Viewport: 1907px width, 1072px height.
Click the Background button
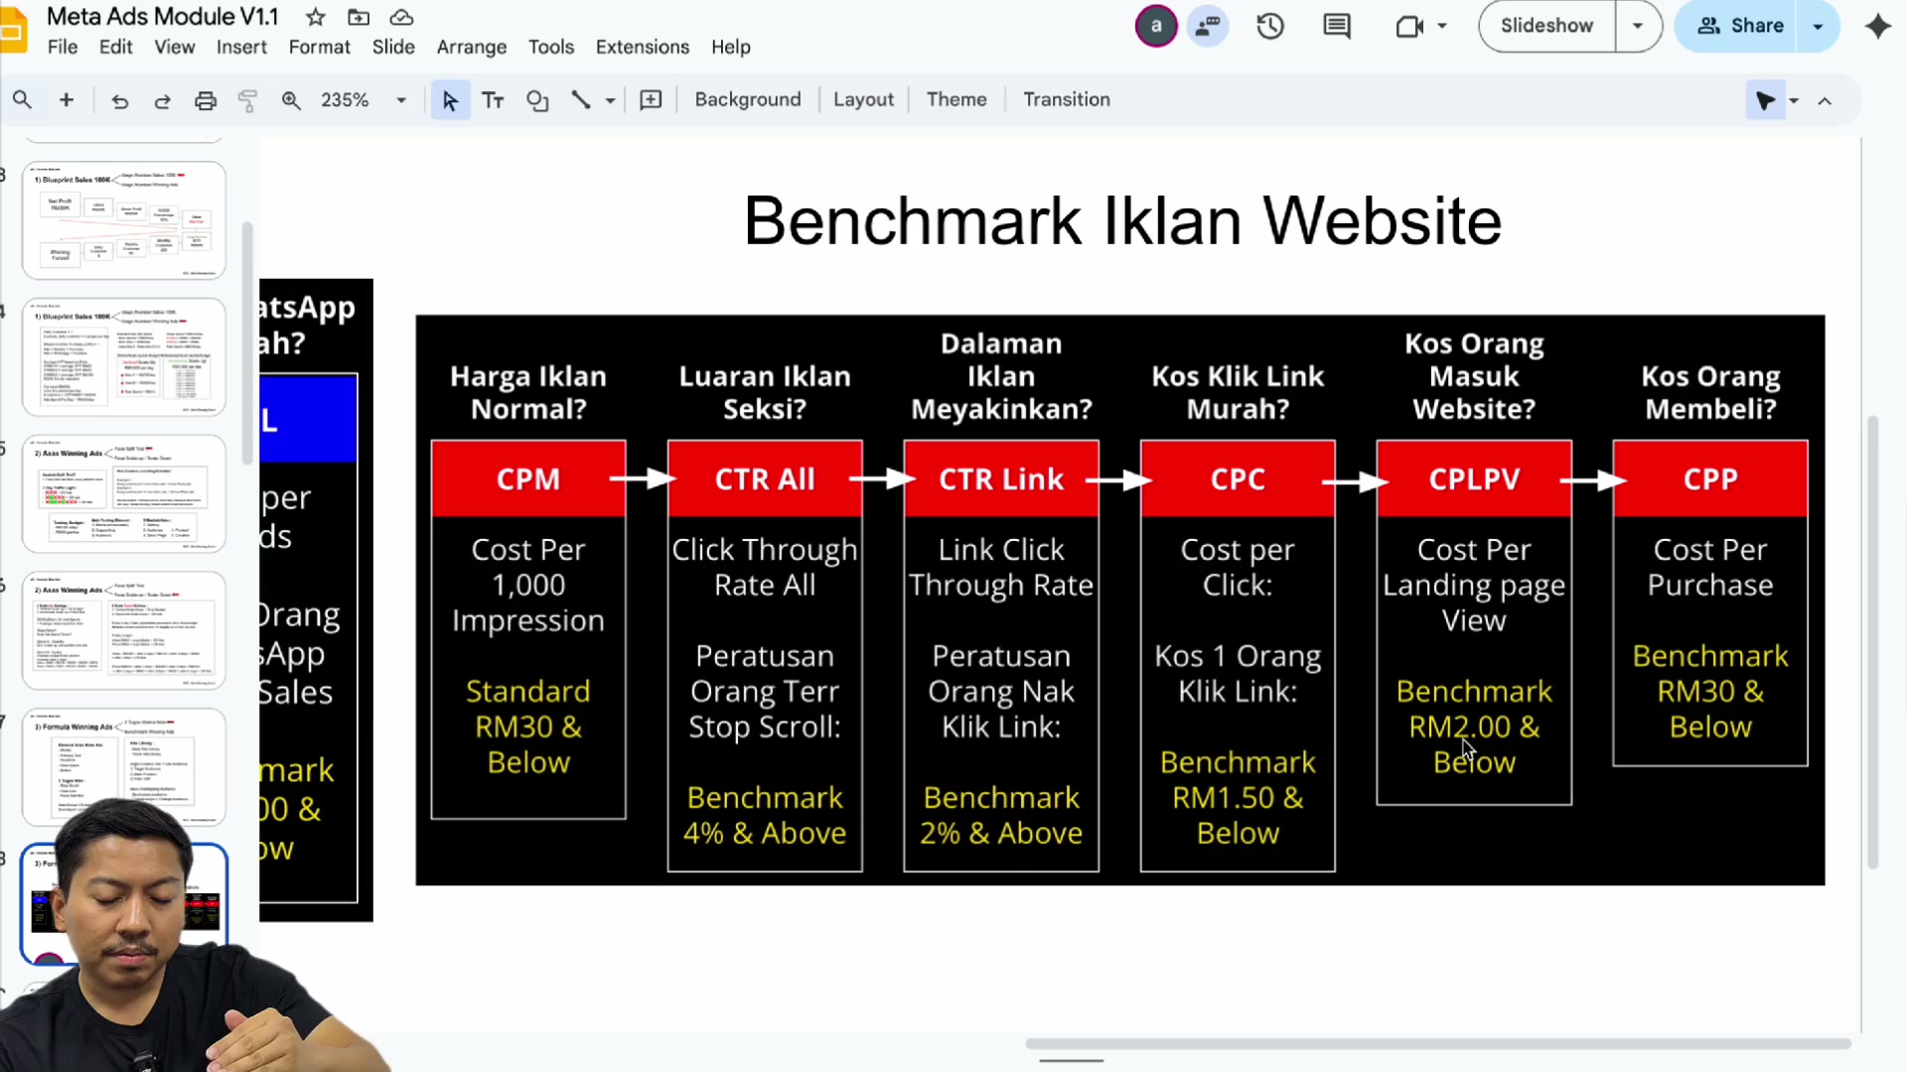(x=748, y=99)
